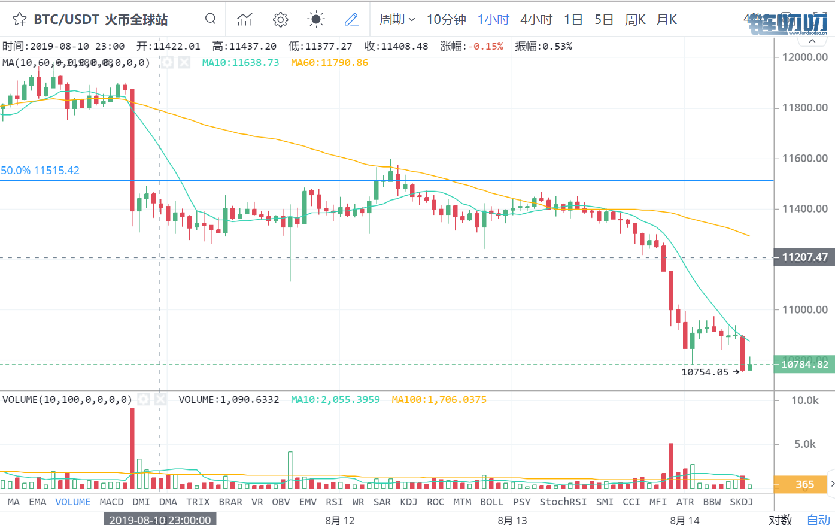Toggle 对数 logarithmic scale
Image resolution: width=835 pixels, height=525 pixels.
(781, 519)
